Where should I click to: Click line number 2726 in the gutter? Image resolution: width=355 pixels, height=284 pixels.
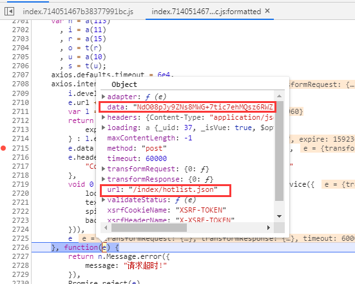click(x=21, y=247)
